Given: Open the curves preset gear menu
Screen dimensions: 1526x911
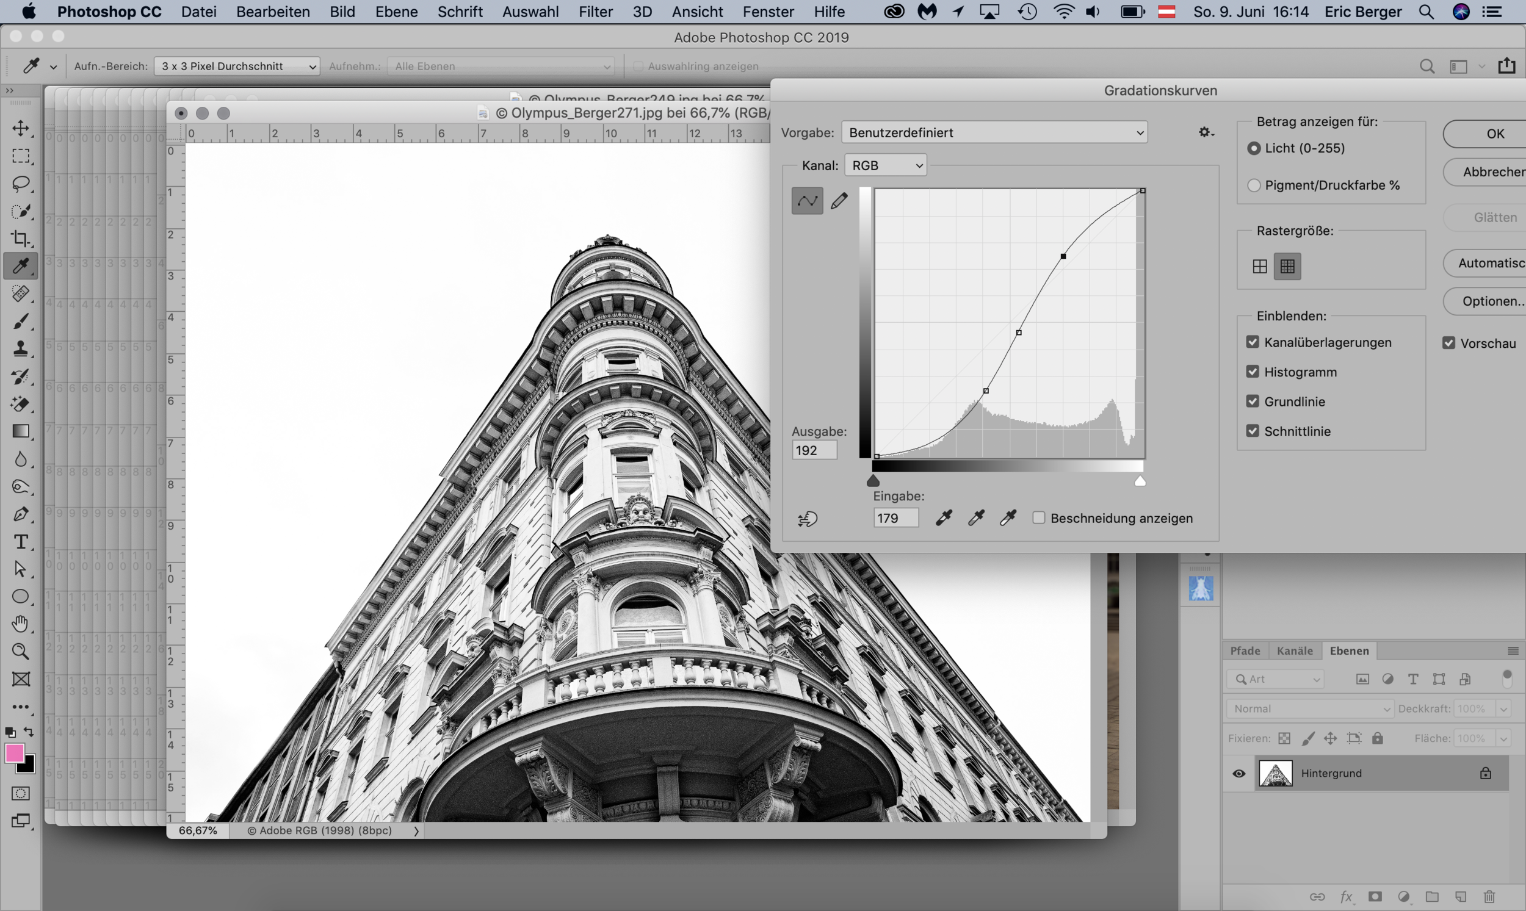Looking at the screenshot, I should tap(1206, 132).
